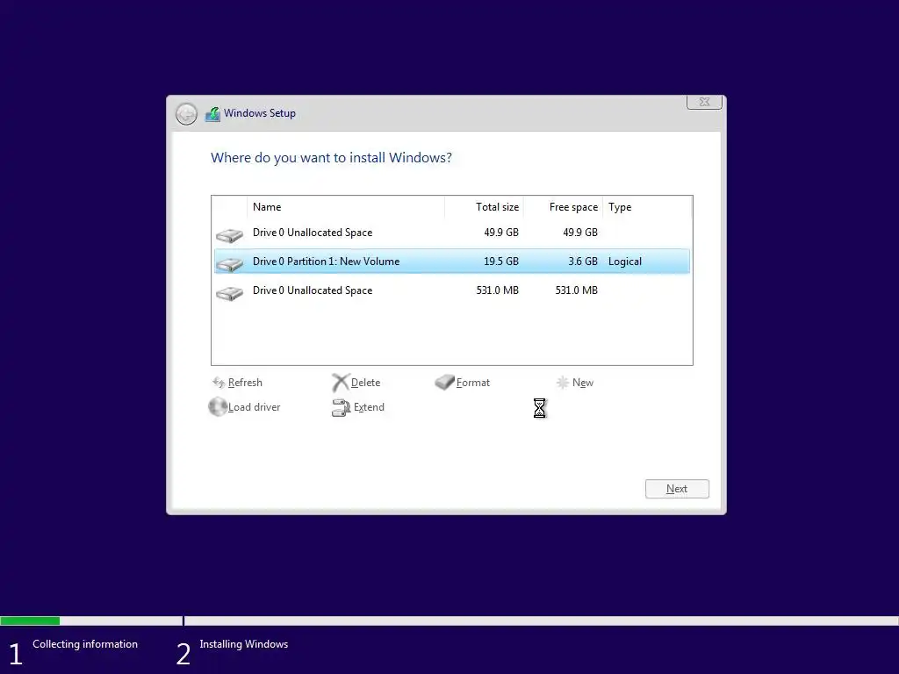Click the drive icon of Partition 1 New Volume
The height and width of the screenshot is (674, 899).
[x=229, y=263]
